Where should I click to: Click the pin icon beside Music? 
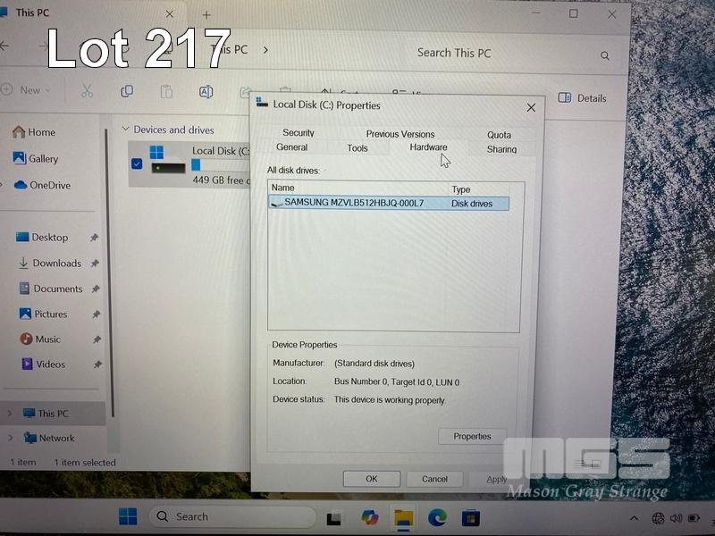97,339
